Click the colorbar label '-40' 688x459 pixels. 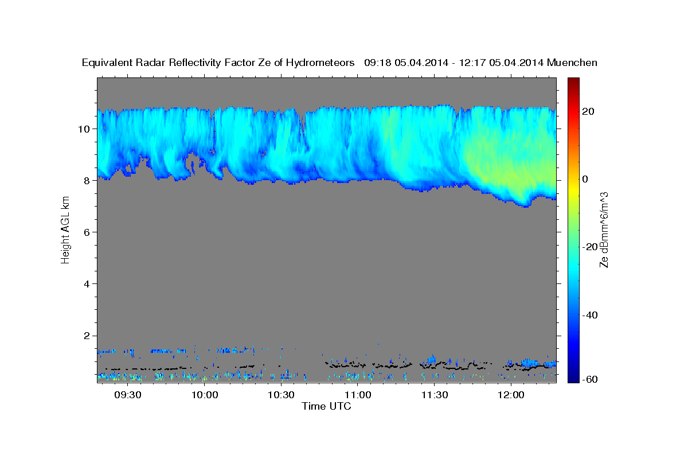pyautogui.click(x=590, y=315)
